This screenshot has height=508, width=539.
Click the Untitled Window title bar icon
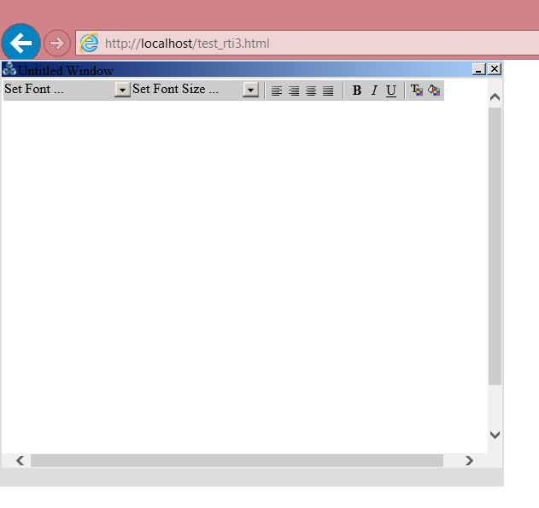click(9, 69)
